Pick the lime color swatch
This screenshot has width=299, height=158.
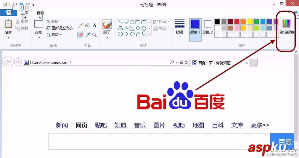coord(256,28)
